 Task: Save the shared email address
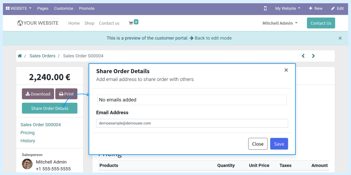[279, 143]
